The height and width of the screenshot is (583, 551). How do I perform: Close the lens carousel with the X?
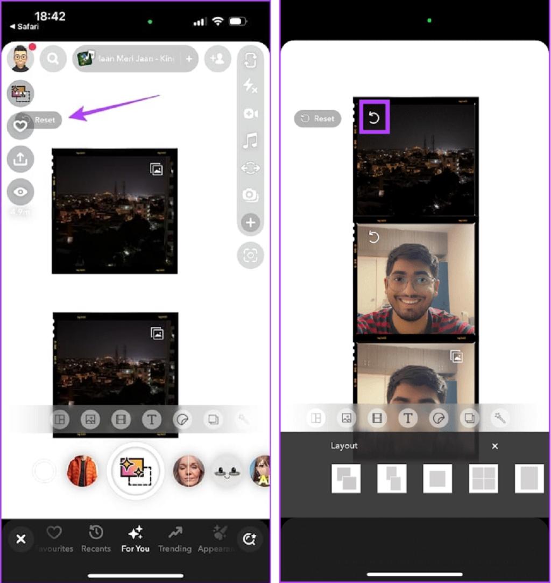coord(21,539)
